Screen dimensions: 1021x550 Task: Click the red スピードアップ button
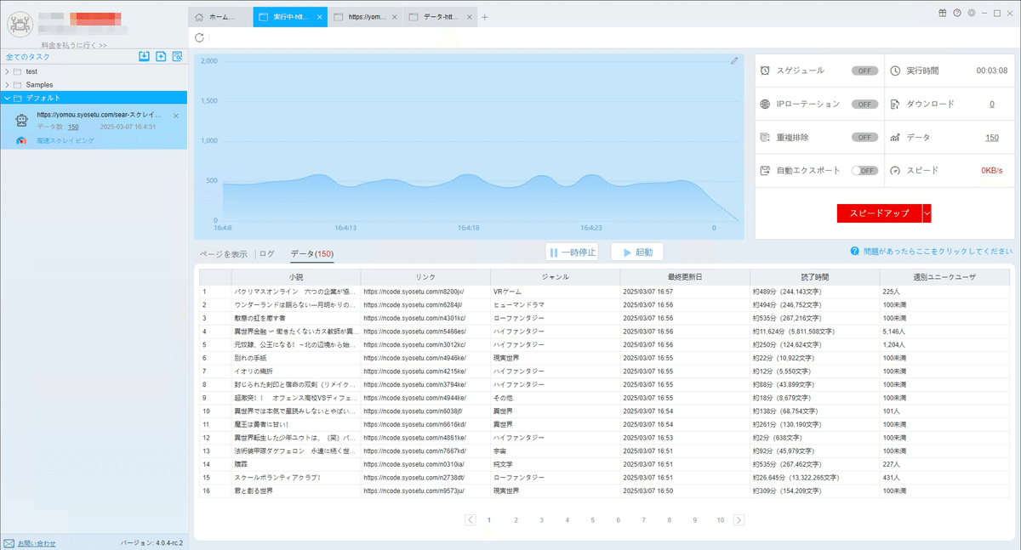[x=879, y=213]
